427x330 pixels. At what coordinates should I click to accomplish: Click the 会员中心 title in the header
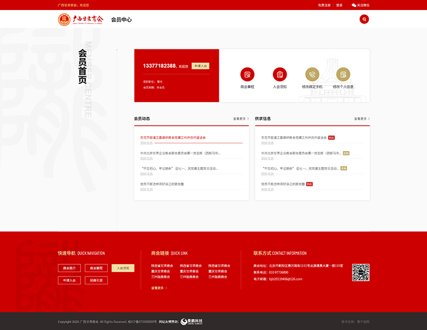121,19
